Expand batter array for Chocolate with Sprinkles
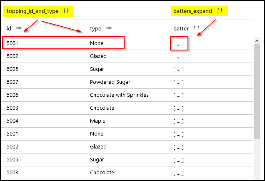The image size is (265, 181). pyautogui.click(x=178, y=96)
